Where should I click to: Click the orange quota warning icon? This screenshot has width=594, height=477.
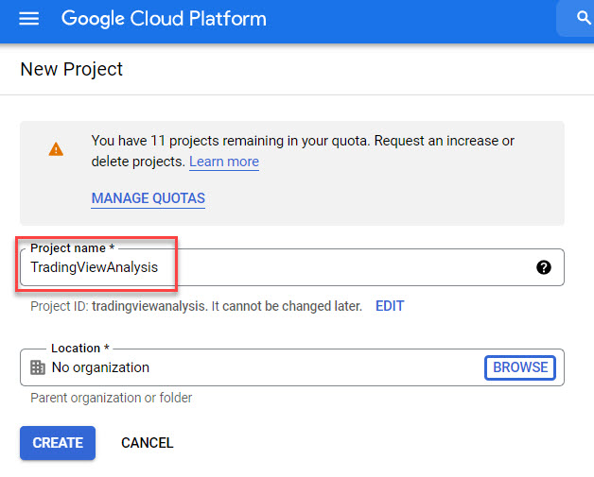pos(56,149)
